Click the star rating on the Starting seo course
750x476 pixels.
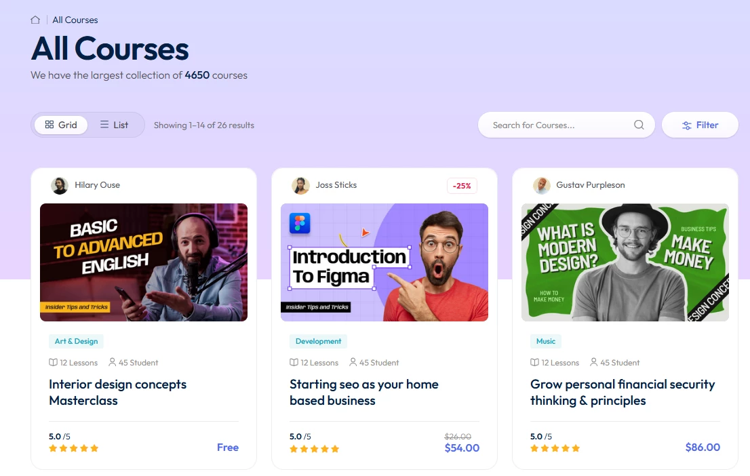pyautogui.click(x=314, y=449)
